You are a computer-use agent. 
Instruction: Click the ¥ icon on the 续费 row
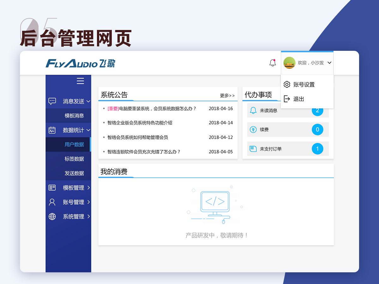(x=253, y=129)
